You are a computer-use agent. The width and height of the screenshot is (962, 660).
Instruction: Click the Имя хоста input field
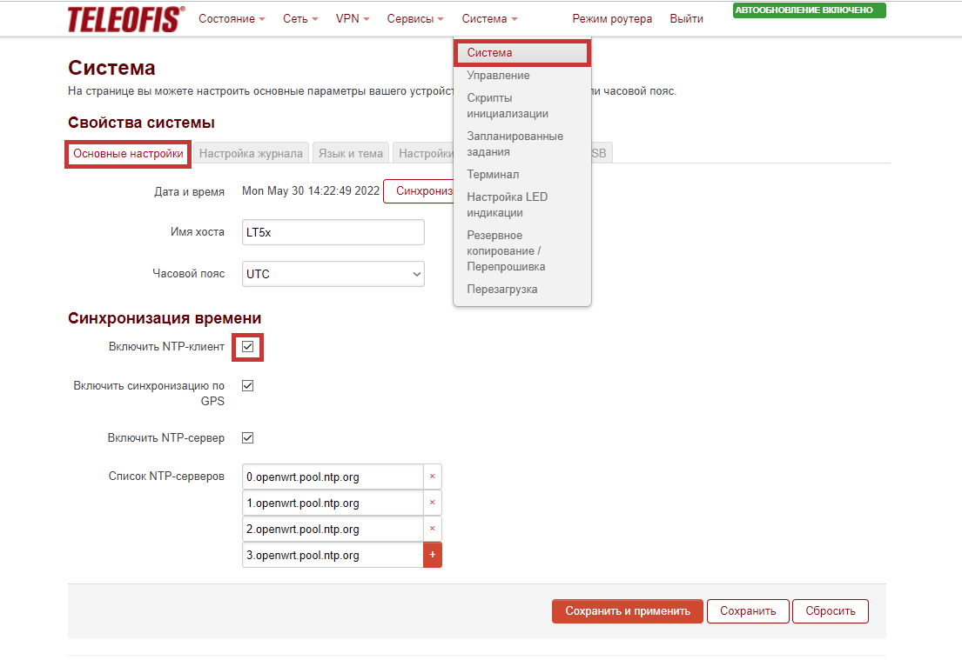(x=333, y=232)
